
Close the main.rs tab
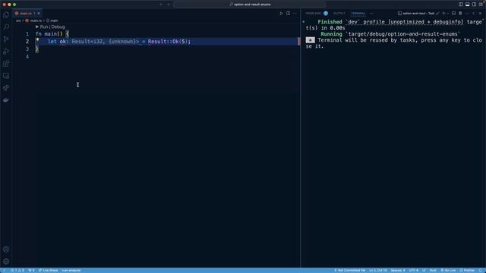pyautogui.click(x=39, y=14)
